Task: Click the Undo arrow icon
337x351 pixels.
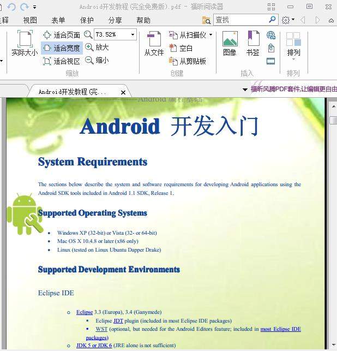Action: 11,7
